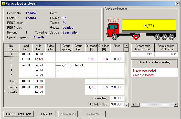Click the goods value 'Loaded'
This screenshot has width=181, height=119.
68,28
